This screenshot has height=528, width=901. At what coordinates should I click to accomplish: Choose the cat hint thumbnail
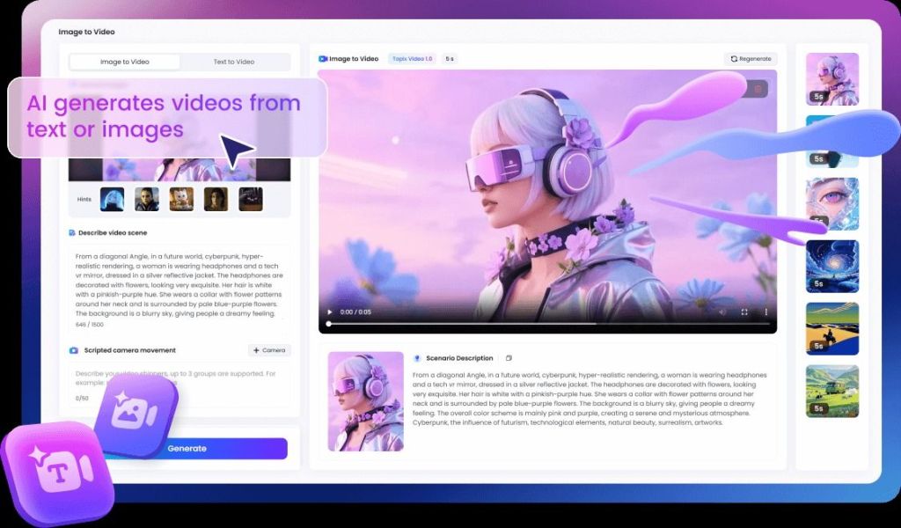pyautogui.click(x=181, y=199)
